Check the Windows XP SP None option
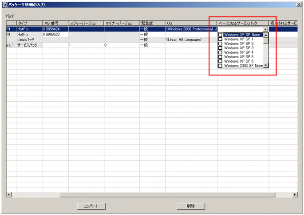Screen dimensions: 304x215 (220, 35)
